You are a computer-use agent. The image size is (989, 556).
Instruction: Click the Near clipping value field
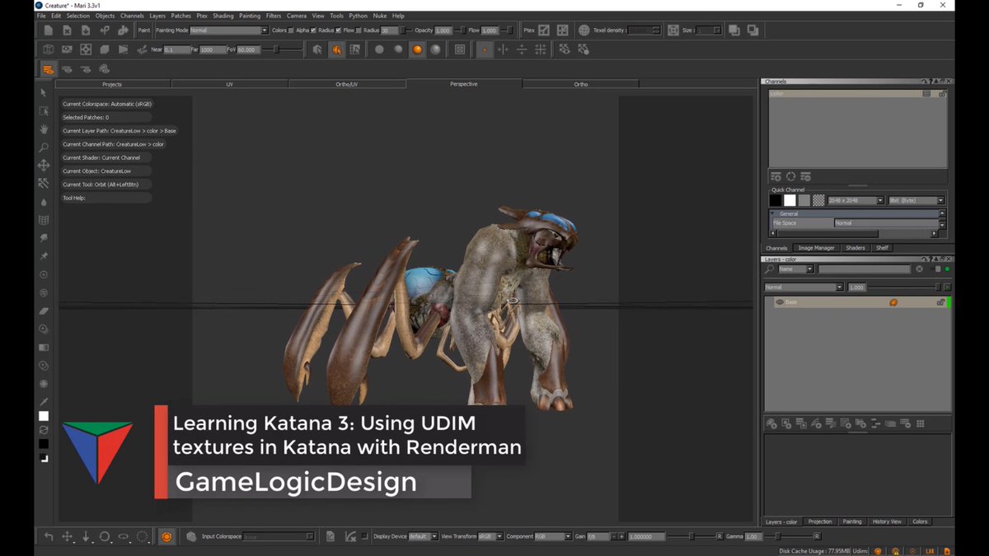(x=178, y=49)
